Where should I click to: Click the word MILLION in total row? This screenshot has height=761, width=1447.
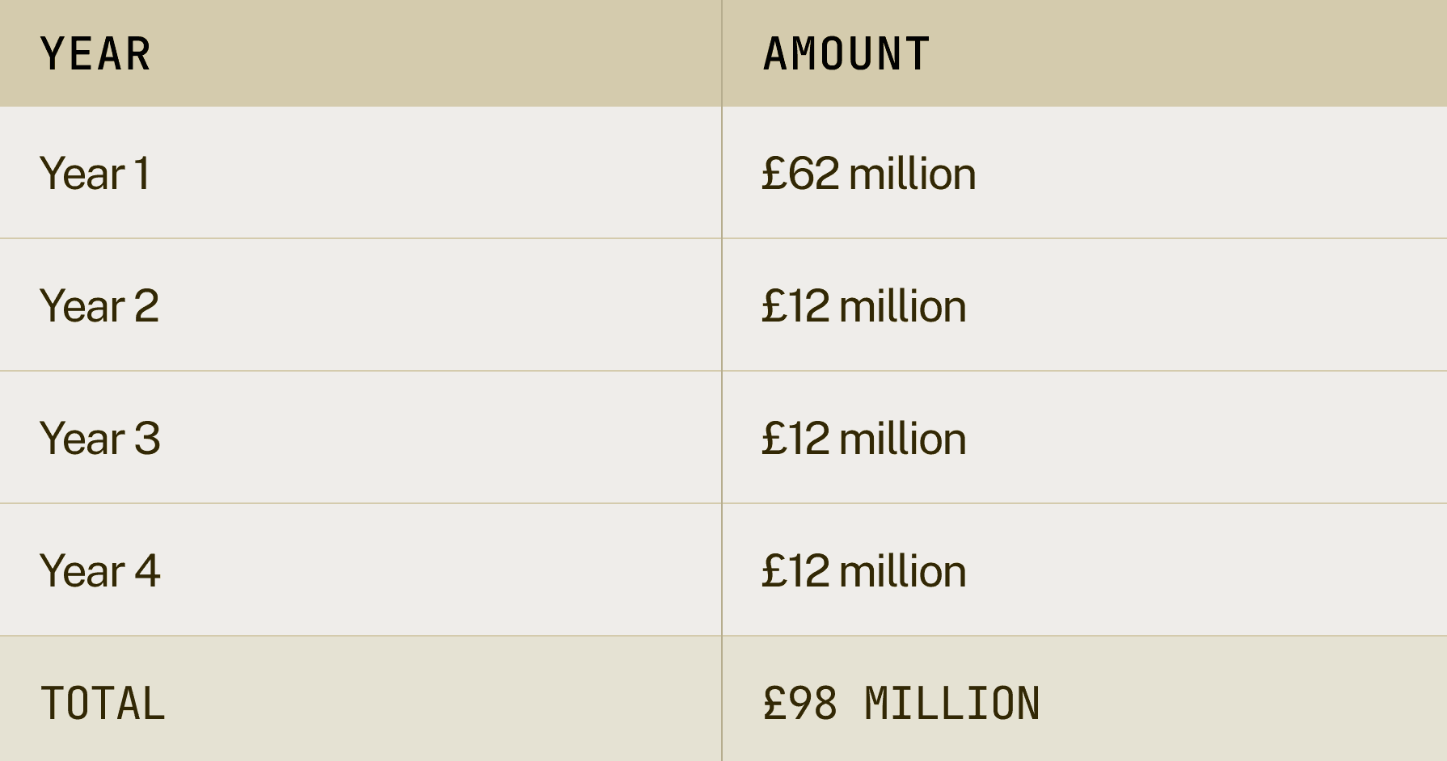tap(953, 703)
